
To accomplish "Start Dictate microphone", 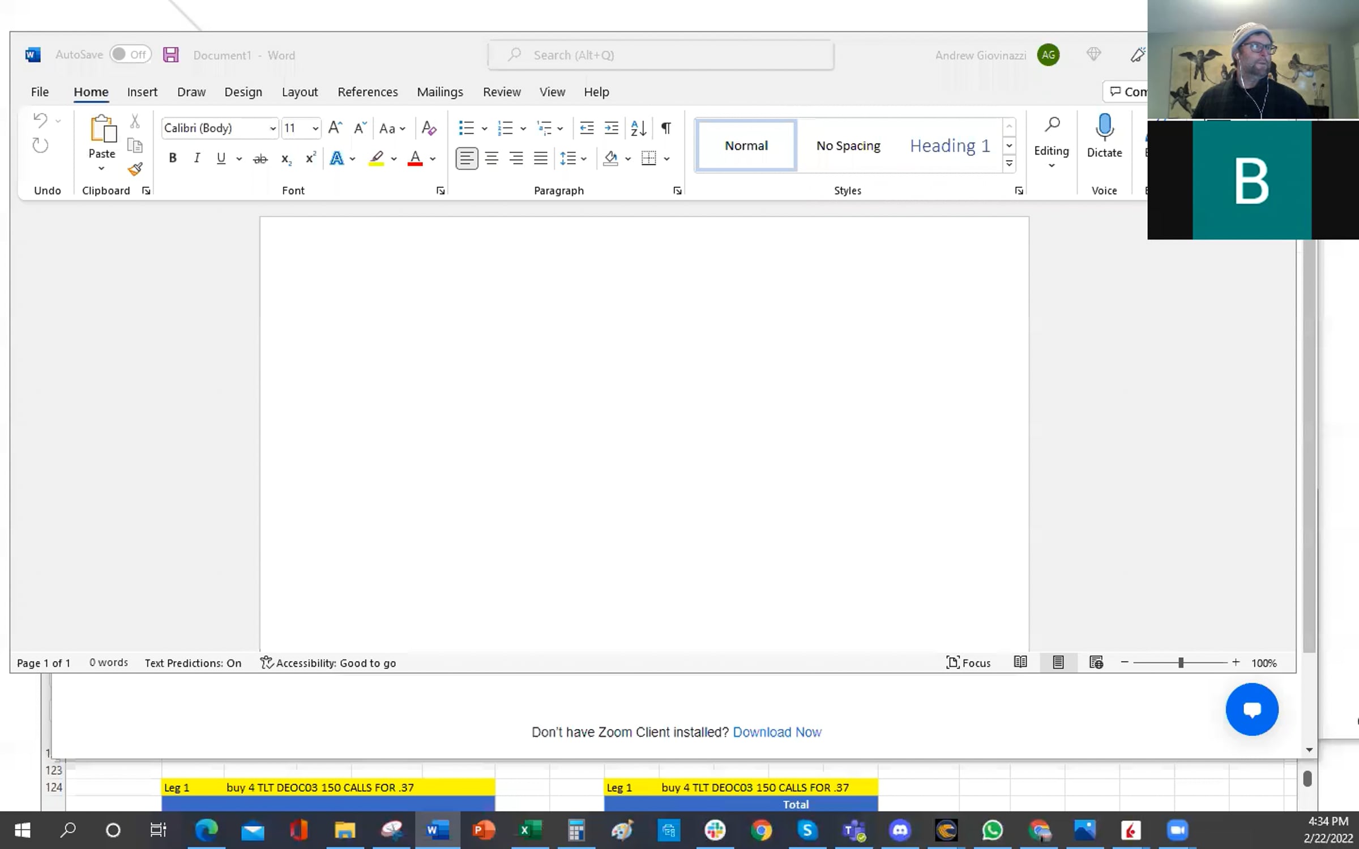I will 1104,136.
